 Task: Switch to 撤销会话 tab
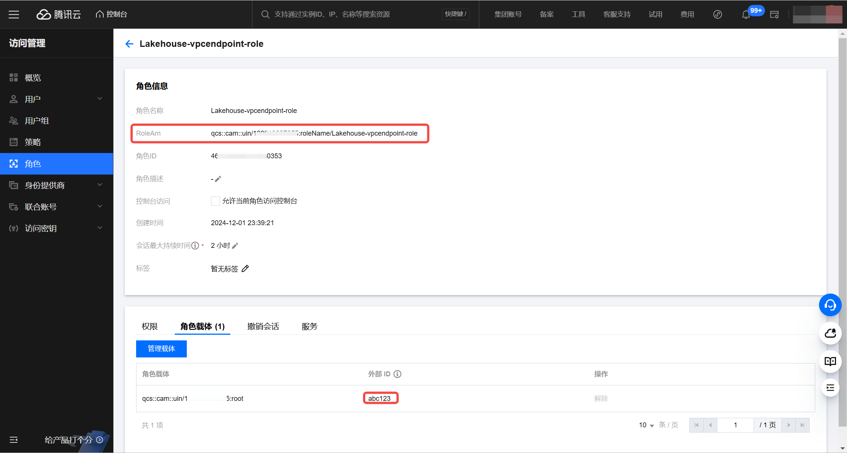click(x=263, y=326)
